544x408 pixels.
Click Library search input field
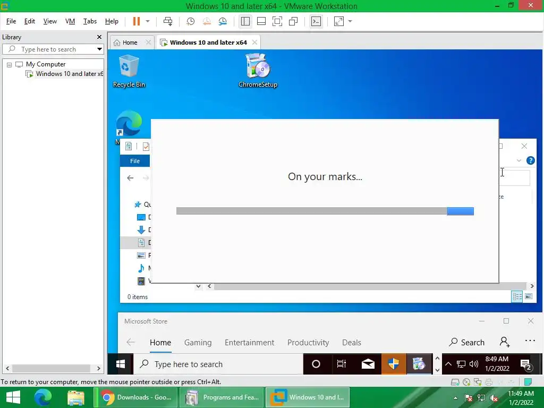(53, 49)
